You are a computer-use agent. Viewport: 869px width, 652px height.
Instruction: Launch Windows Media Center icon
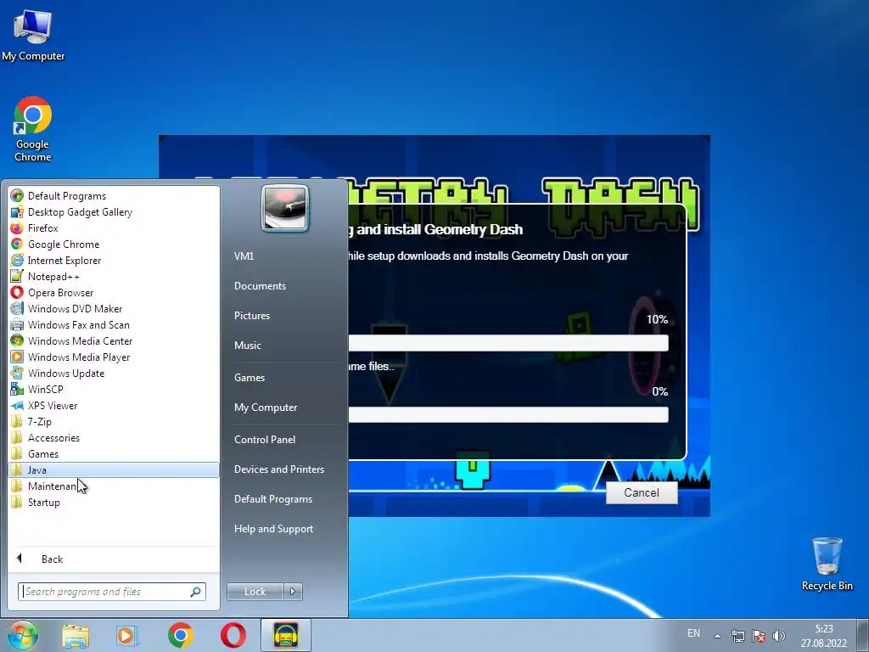(17, 341)
